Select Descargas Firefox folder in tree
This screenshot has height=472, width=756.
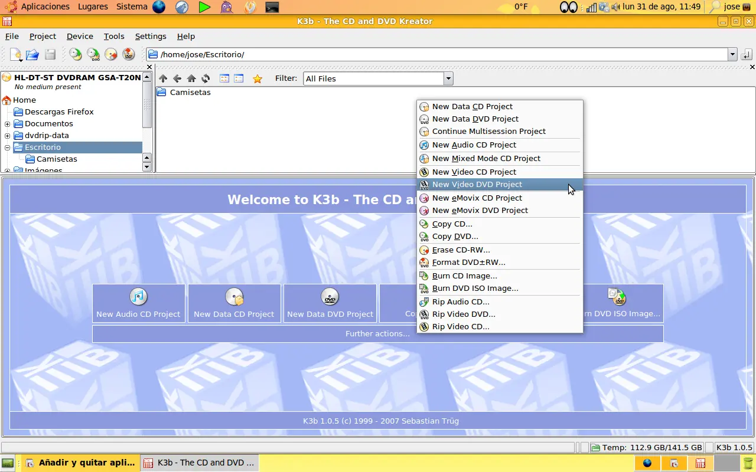59,112
